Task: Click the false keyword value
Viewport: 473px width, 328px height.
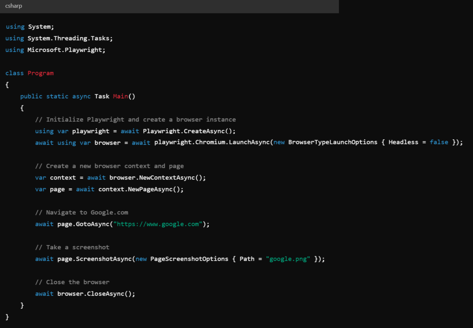Action: click(439, 142)
